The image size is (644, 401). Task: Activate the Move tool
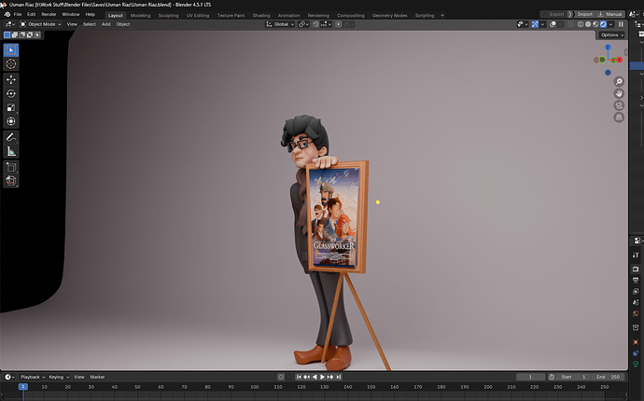11,79
